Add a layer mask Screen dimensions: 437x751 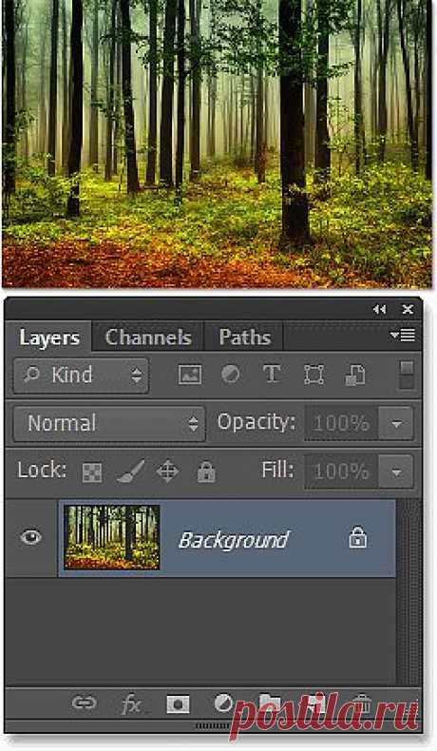click(178, 703)
